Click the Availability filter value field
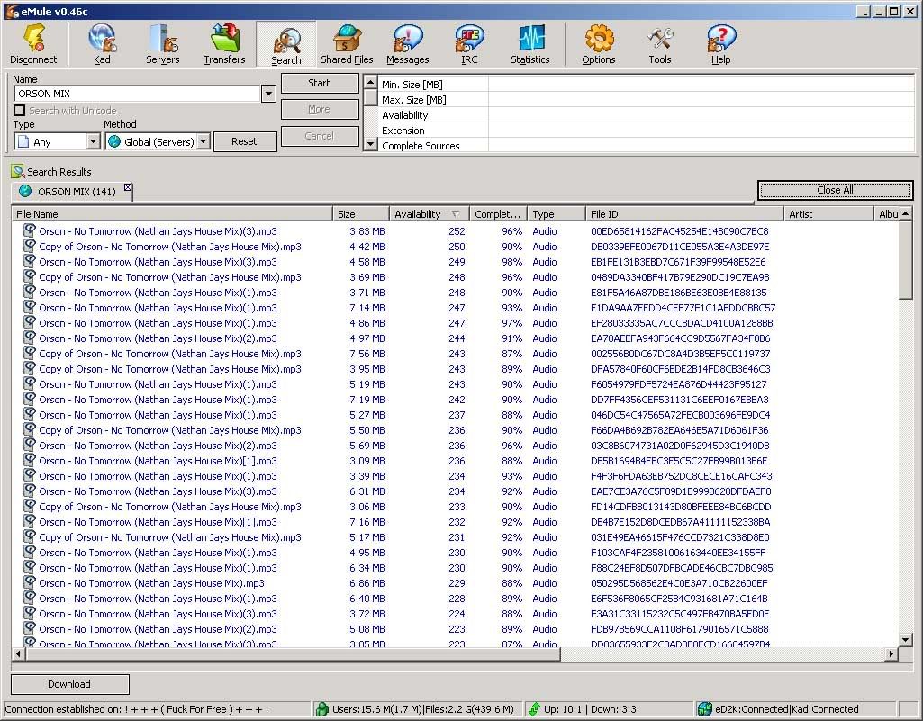The image size is (923, 721). (701, 115)
